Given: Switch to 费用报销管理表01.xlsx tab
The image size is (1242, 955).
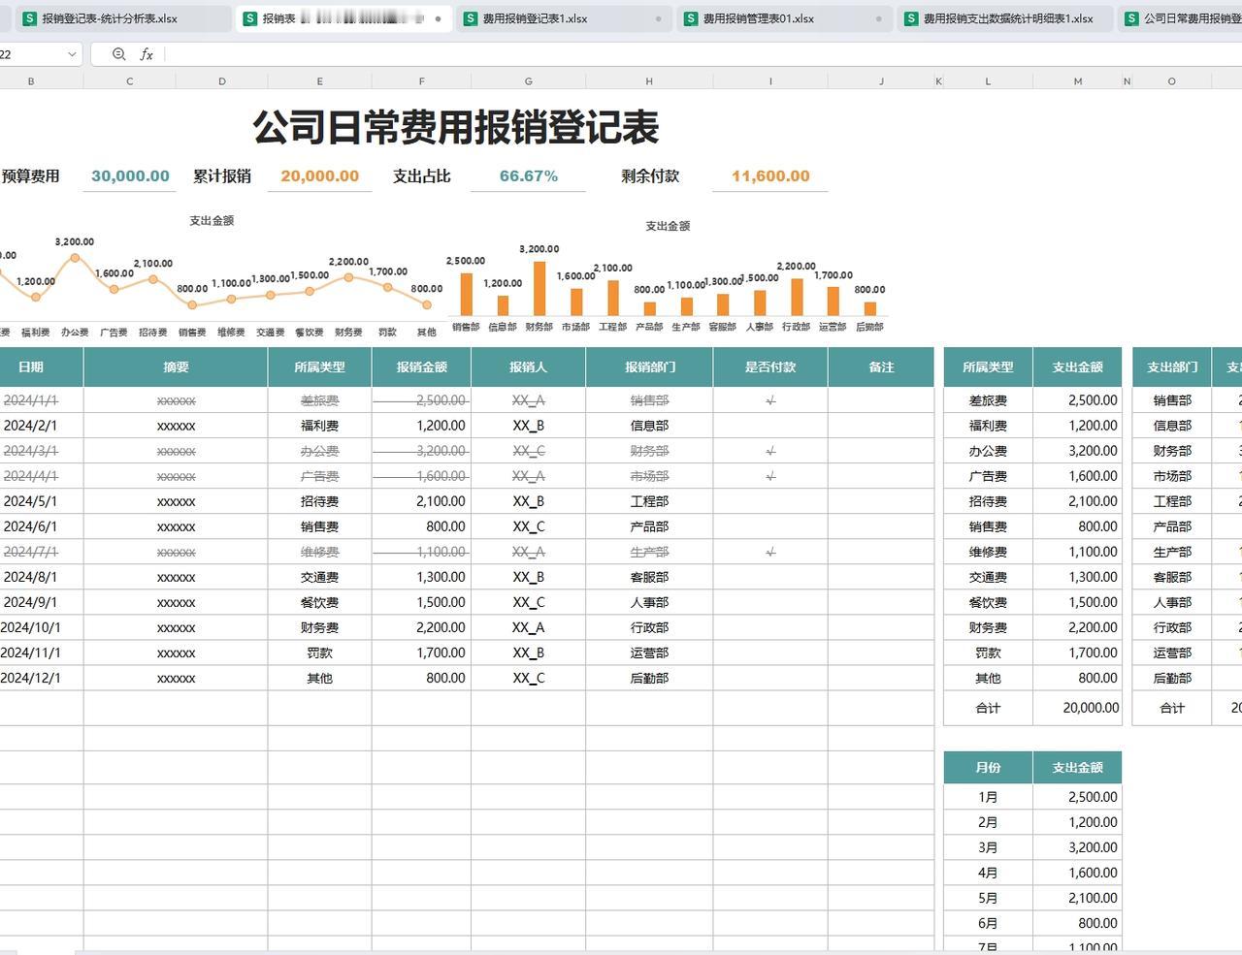Looking at the screenshot, I should click(x=783, y=18).
